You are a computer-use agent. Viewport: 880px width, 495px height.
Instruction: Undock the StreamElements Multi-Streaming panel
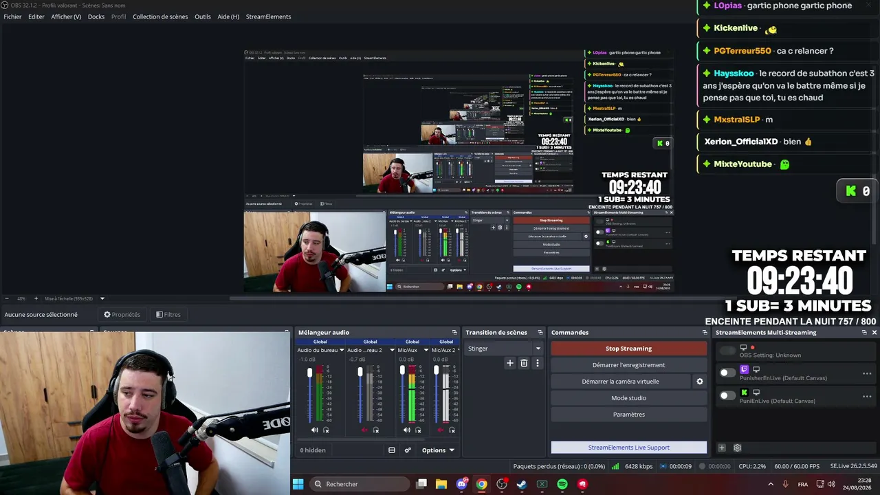point(864,333)
